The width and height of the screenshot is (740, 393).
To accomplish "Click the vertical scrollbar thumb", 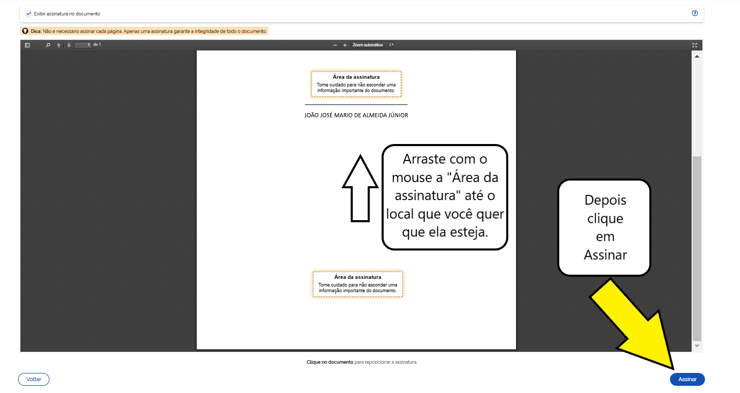I will click(697, 247).
